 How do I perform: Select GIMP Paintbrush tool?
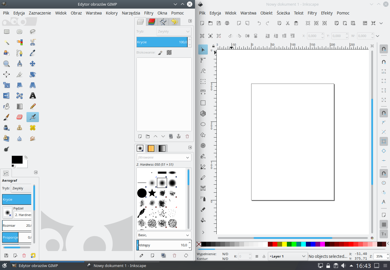[x=7, y=117]
